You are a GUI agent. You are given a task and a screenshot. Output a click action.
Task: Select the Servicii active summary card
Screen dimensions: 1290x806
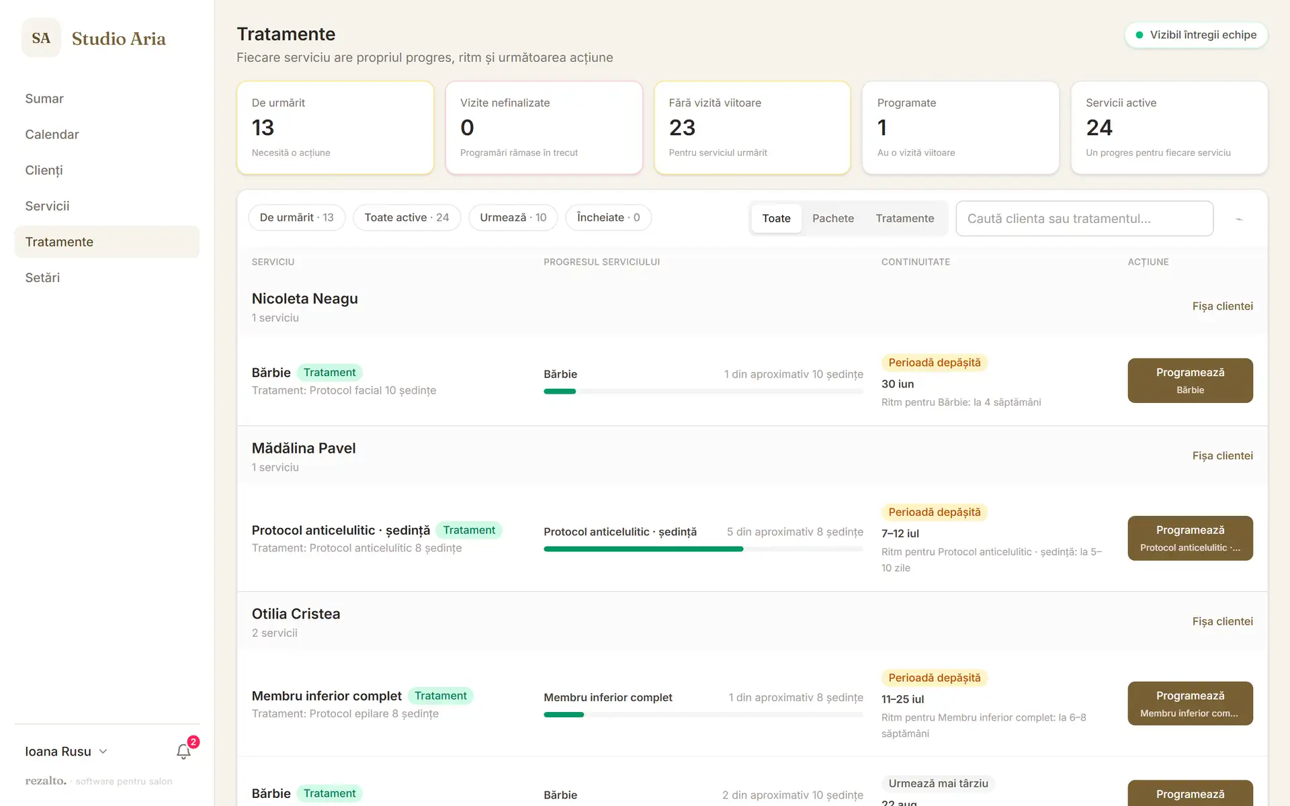point(1169,128)
